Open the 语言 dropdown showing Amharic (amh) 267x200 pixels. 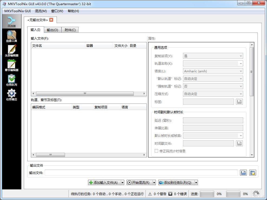pyautogui.click(x=213, y=71)
